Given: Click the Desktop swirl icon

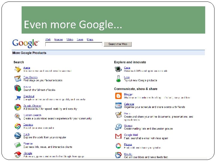Looking at the screenshot, I should click(x=18, y=126).
